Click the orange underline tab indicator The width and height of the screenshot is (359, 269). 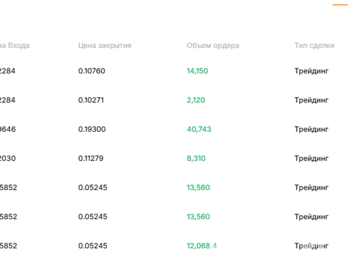pos(340,5)
